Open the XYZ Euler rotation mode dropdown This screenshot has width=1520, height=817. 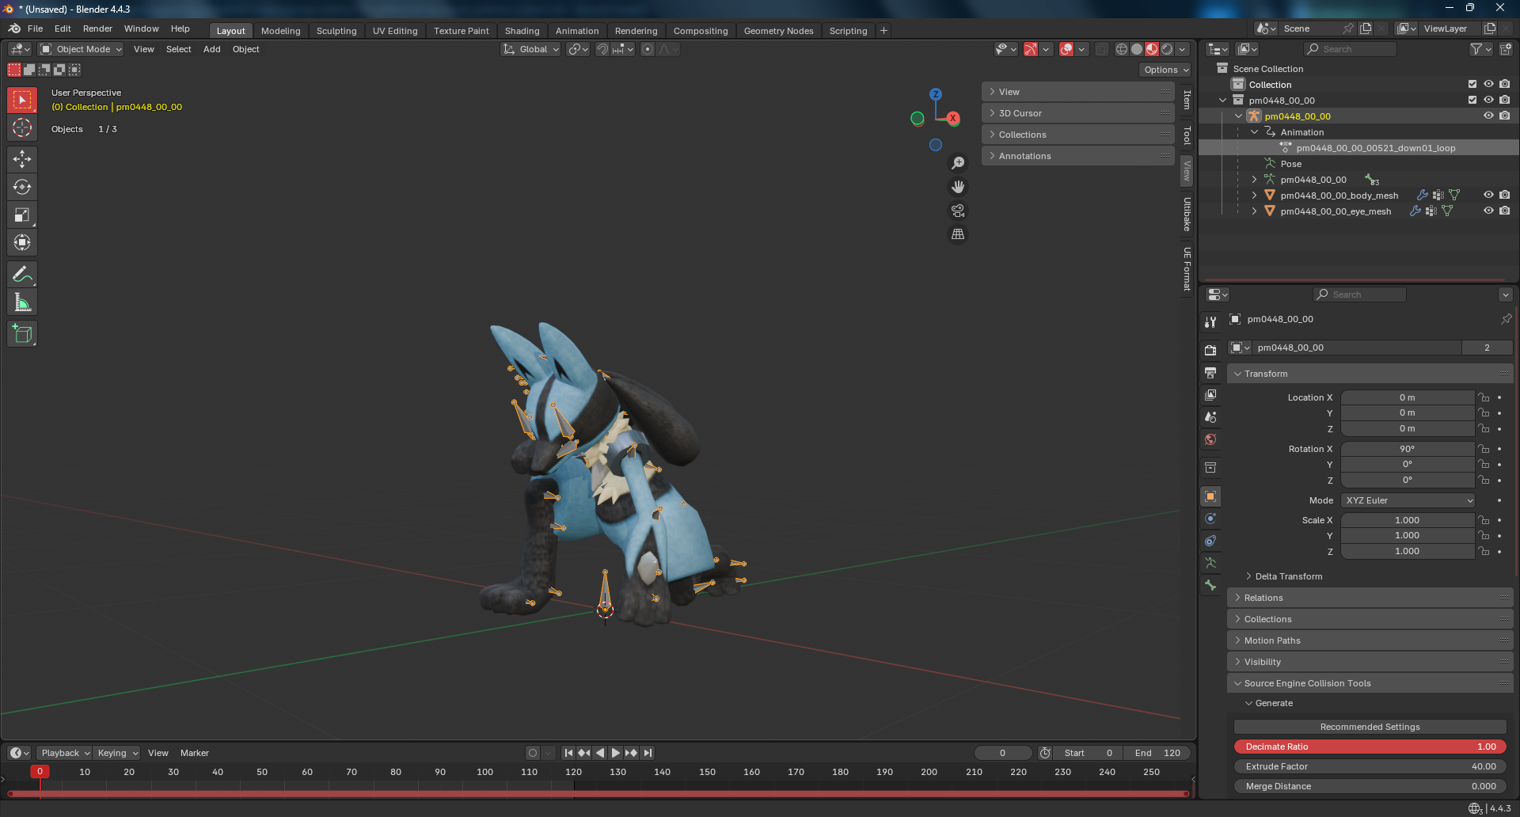[x=1408, y=500]
